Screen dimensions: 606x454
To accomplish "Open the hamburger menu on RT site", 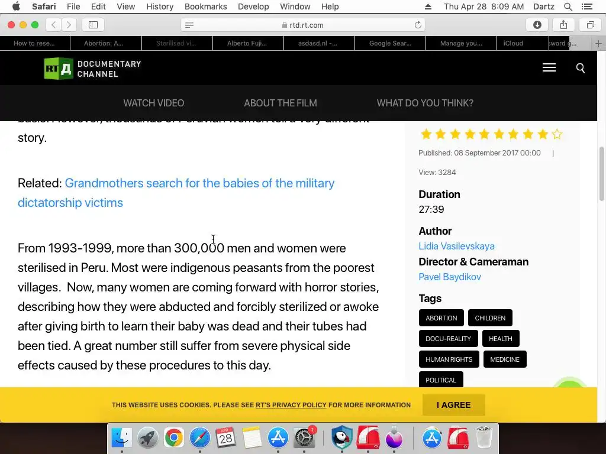I will (x=549, y=67).
